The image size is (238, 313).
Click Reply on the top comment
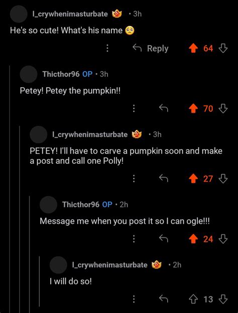(x=151, y=48)
